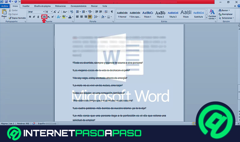
Task: Apply Sin espaciado style
Action: click(x=135, y=14)
